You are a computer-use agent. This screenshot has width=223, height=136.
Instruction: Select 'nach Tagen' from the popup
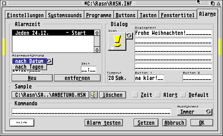(29, 67)
